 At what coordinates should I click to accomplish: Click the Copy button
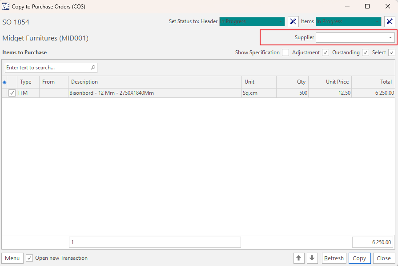359,258
